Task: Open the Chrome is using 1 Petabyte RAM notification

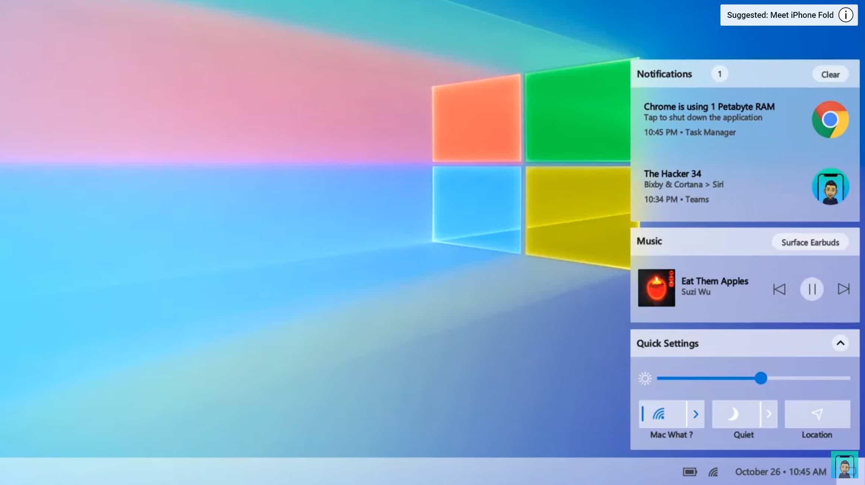Action: coord(745,120)
